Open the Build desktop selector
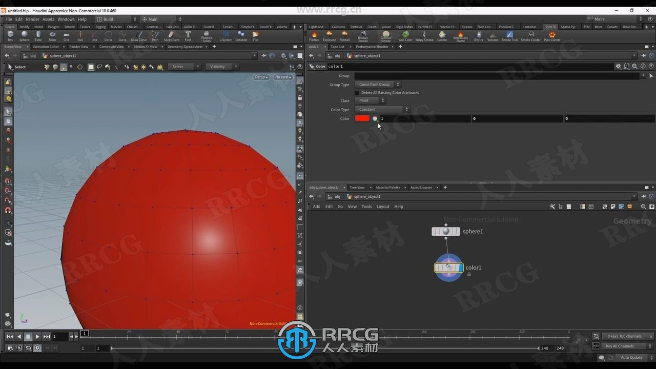The height and width of the screenshot is (369, 656). point(117,19)
